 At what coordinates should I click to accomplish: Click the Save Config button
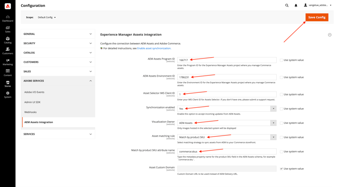(x=317, y=18)
